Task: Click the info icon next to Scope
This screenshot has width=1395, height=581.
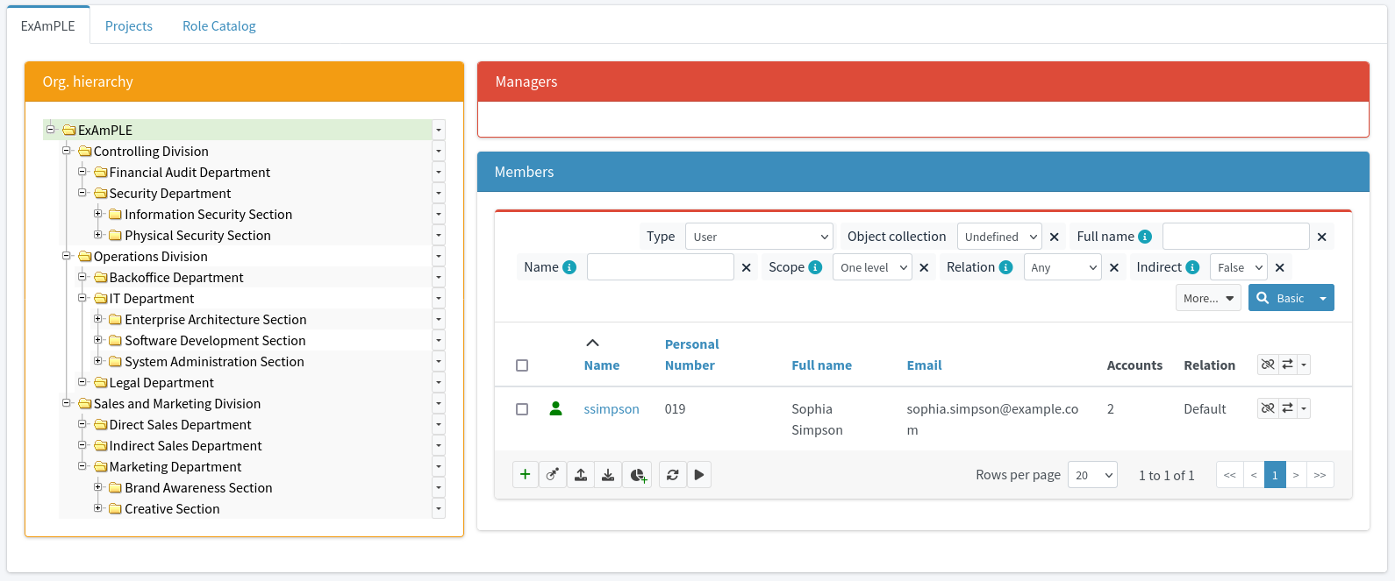Action: 815,267
